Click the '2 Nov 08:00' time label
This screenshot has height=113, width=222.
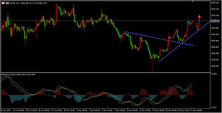[94, 110]
